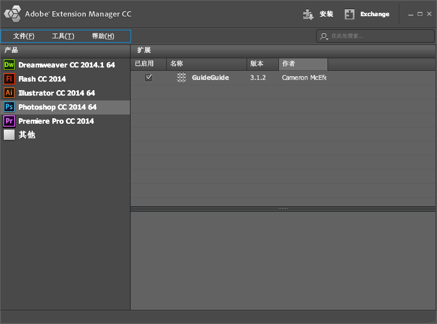Sort by 版本 column header
The image size is (437, 324).
point(263,64)
